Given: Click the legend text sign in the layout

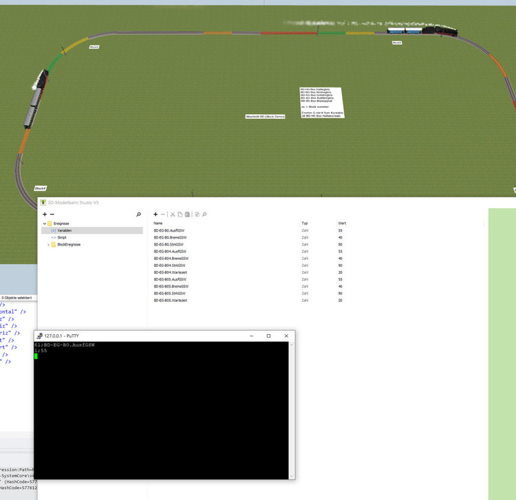Looking at the screenshot, I should pyautogui.click(x=321, y=102).
